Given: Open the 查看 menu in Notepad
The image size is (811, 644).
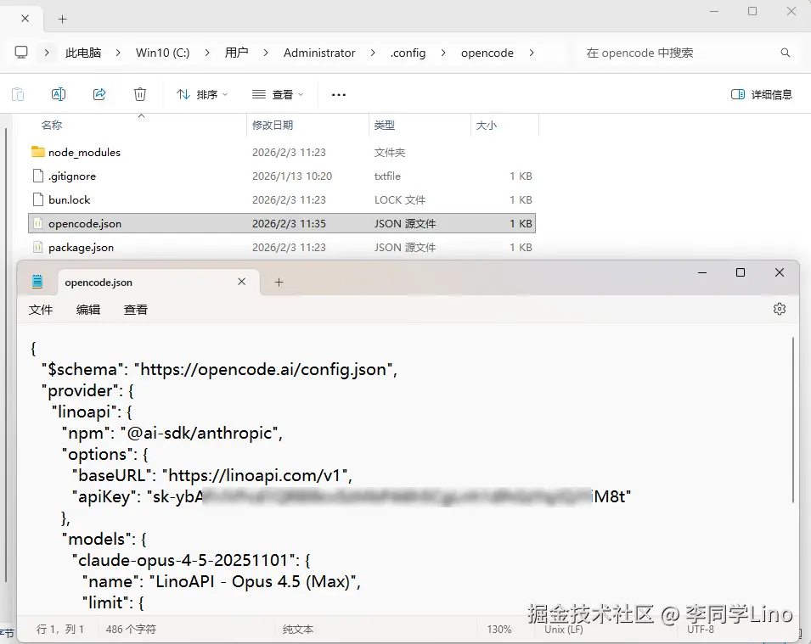Looking at the screenshot, I should tap(136, 310).
